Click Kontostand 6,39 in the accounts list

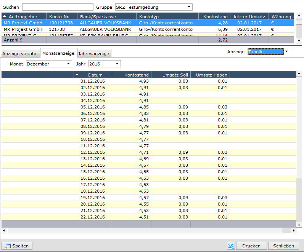(223, 29)
